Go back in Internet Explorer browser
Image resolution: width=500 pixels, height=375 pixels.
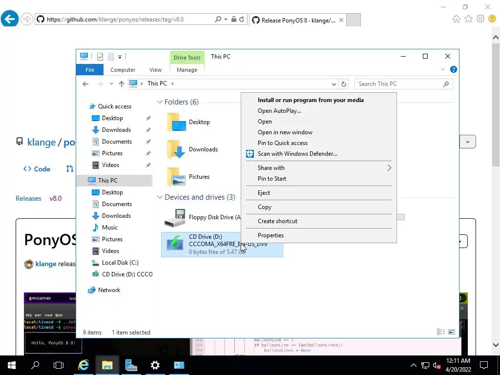pyautogui.click(x=10, y=19)
